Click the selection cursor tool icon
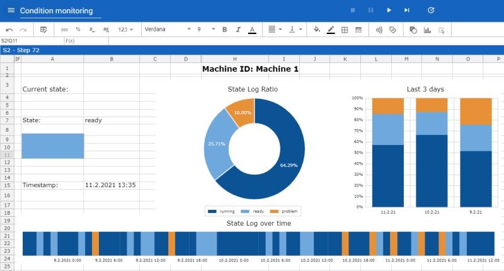Image resolution: width=504 pixels, height=271 pixels. [x=442, y=30]
